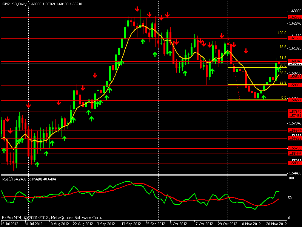Screen dimensions: 302x227
Task: Pick the 1.58277 red price label
Action: tap(295, 100)
